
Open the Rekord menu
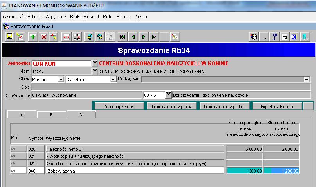(x=91, y=17)
